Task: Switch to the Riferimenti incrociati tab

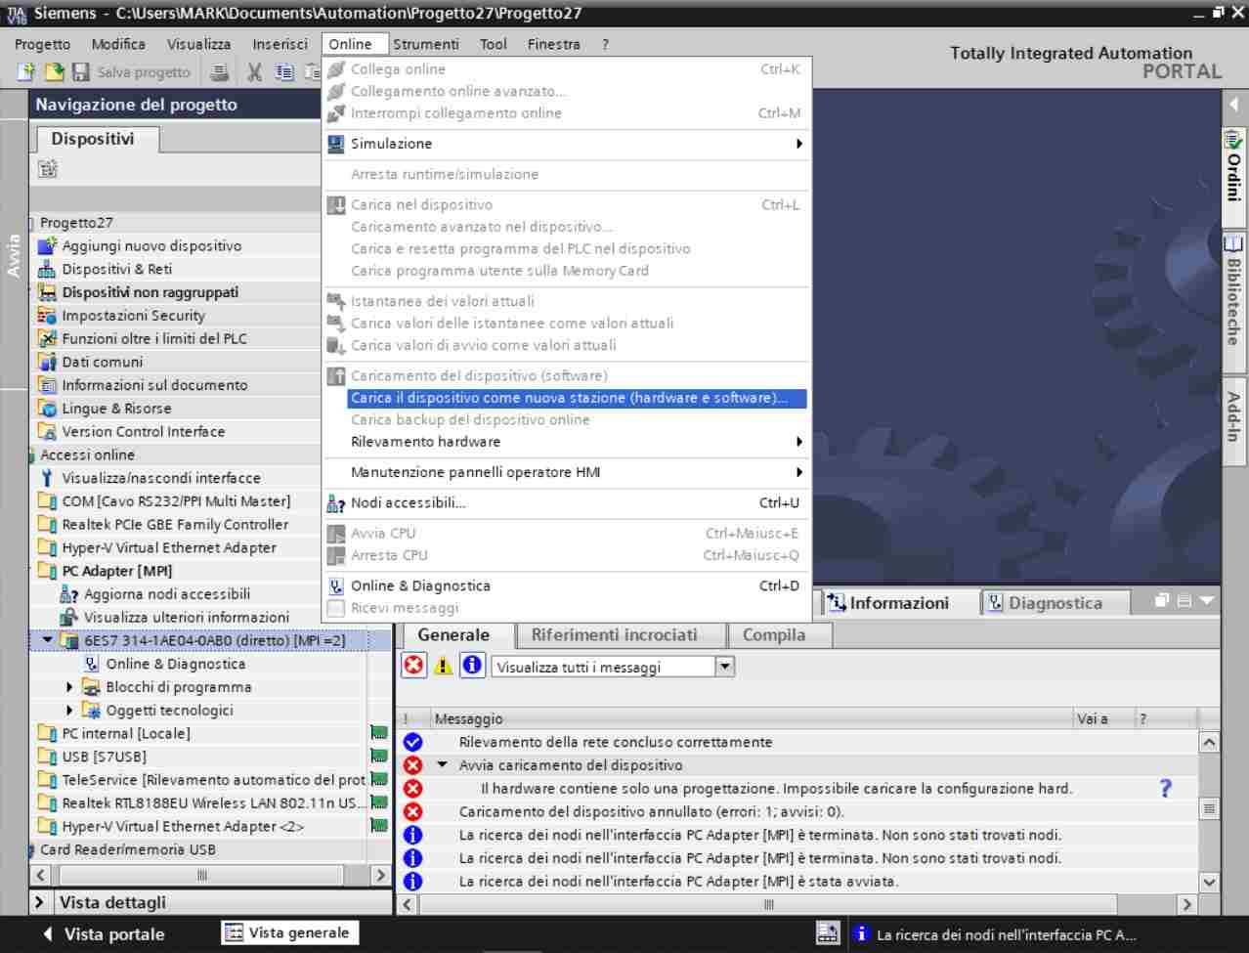Action: pos(615,634)
